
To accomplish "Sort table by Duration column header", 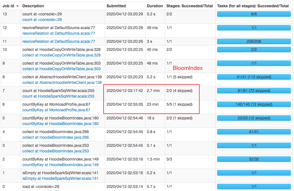I will point(155,6).
